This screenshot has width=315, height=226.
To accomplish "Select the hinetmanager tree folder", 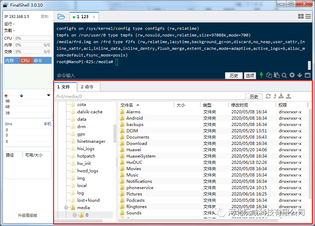I will pyautogui.click(x=91, y=141).
